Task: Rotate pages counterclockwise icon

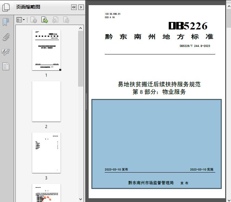Action: (55, 20)
